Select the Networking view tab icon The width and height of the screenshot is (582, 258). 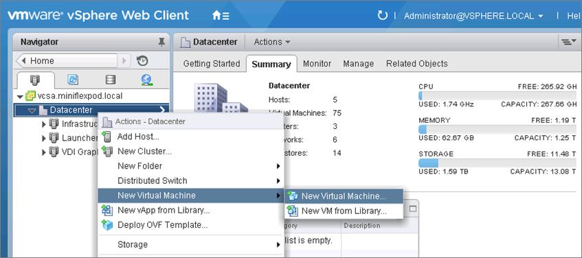pyautogui.click(x=147, y=80)
